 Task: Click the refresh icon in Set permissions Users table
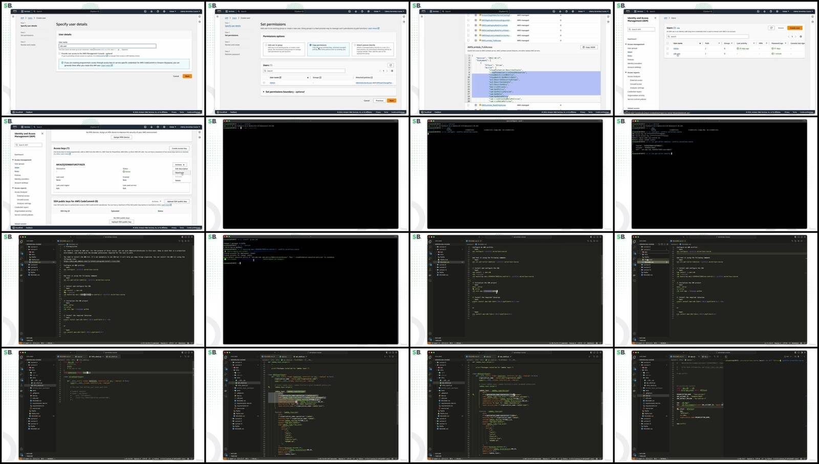click(x=391, y=65)
